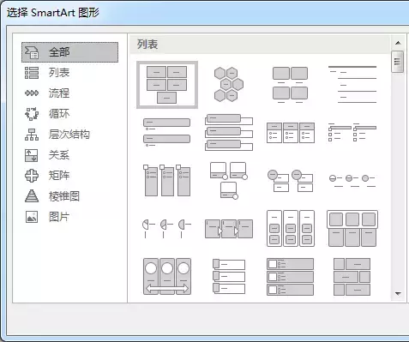The width and height of the screenshot is (409, 342).
Task: Click the 列表 section header in gallery
Action: (260, 45)
